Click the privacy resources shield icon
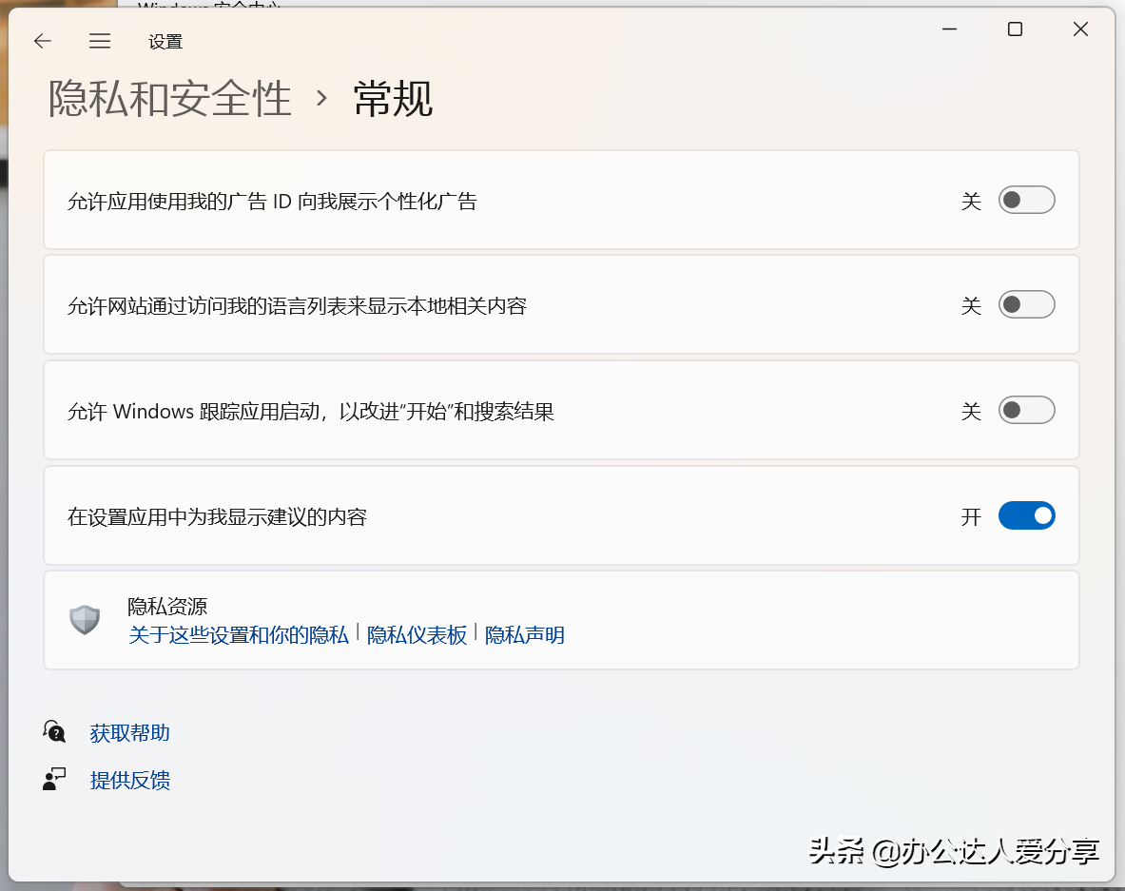The width and height of the screenshot is (1125, 891). [85, 620]
